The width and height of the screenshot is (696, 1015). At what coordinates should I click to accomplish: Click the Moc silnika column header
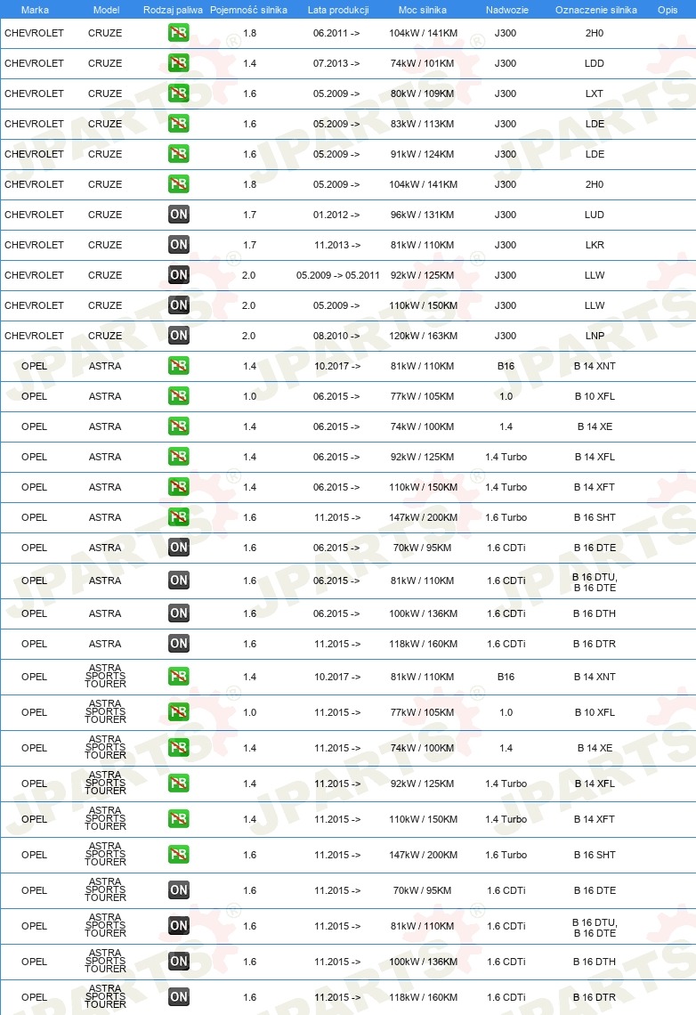[x=423, y=10]
